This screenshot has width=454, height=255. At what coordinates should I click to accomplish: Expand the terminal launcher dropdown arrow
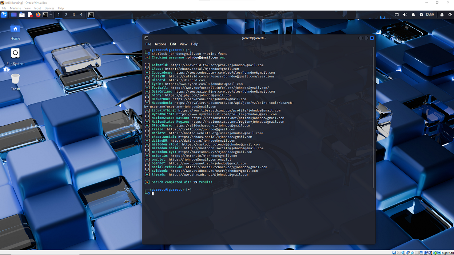point(51,15)
